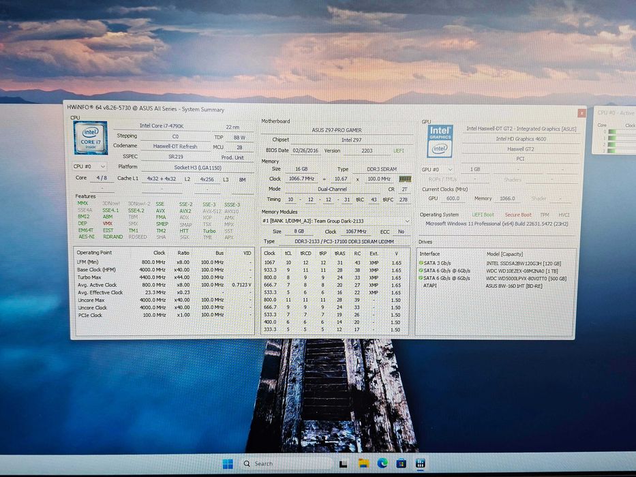Click the Socket H3 (LGA1150) platform field
Viewport: 636px width, 477px height.
point(198,168)
